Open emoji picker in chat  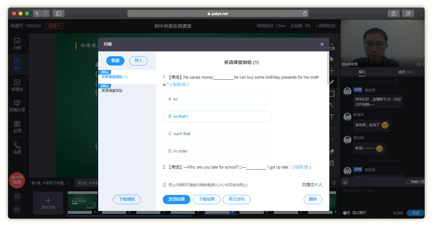pyautogui.click(x=345, y=182)
